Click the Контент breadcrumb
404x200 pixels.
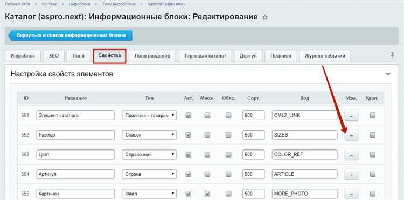coord(48,4)
